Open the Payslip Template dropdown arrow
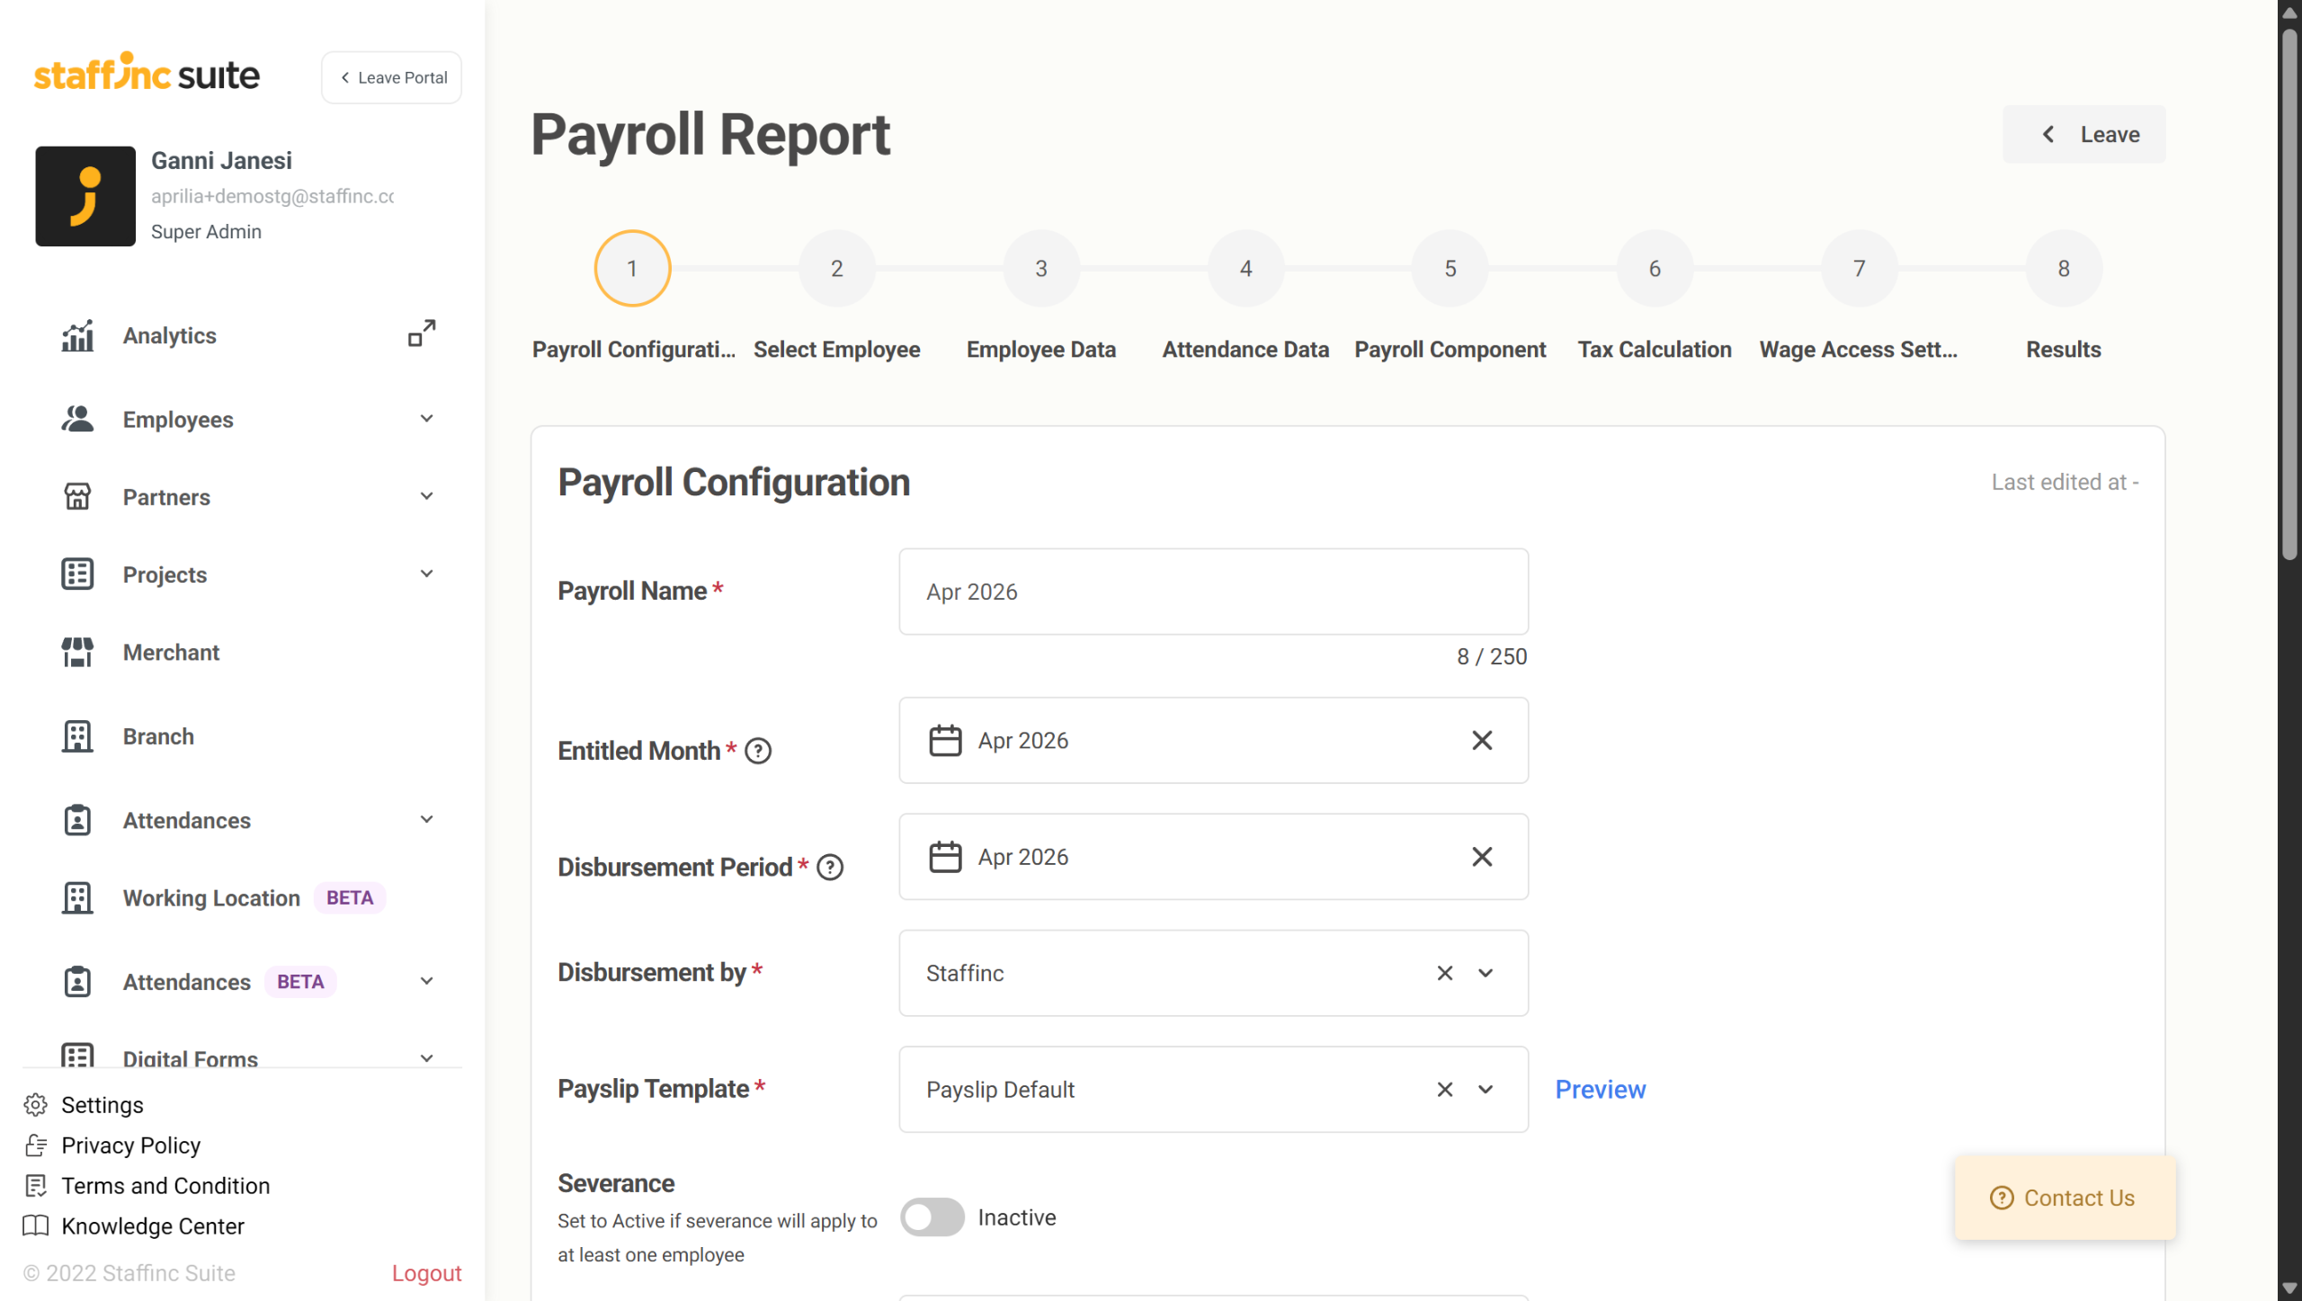2302x1301 pixels. 1486,1090
